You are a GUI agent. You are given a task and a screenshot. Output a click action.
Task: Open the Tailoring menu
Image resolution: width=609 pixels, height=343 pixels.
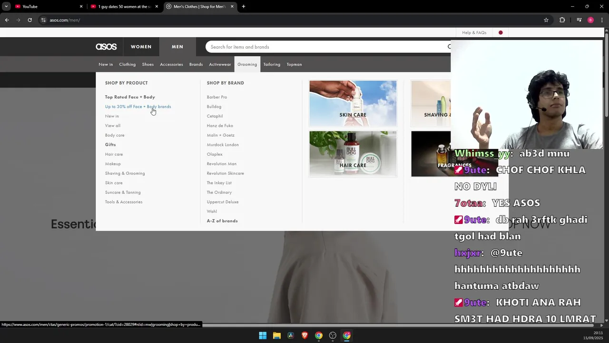point(272,64)
